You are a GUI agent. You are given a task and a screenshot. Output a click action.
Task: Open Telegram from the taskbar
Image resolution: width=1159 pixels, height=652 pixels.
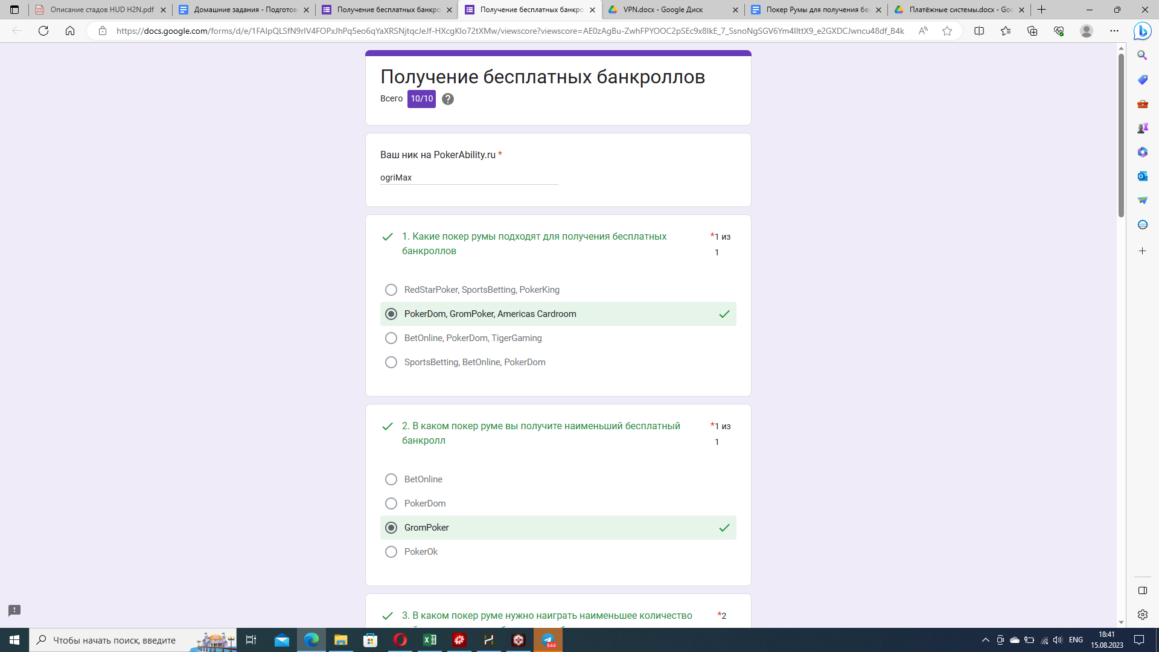click(x=548, y=640)
